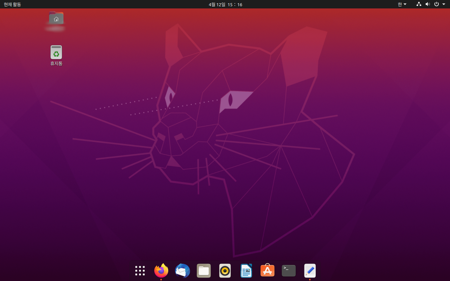Open Ubuntu Software store in dock
The height and width of the screenshot is (281, 450).
coord(268,270)
